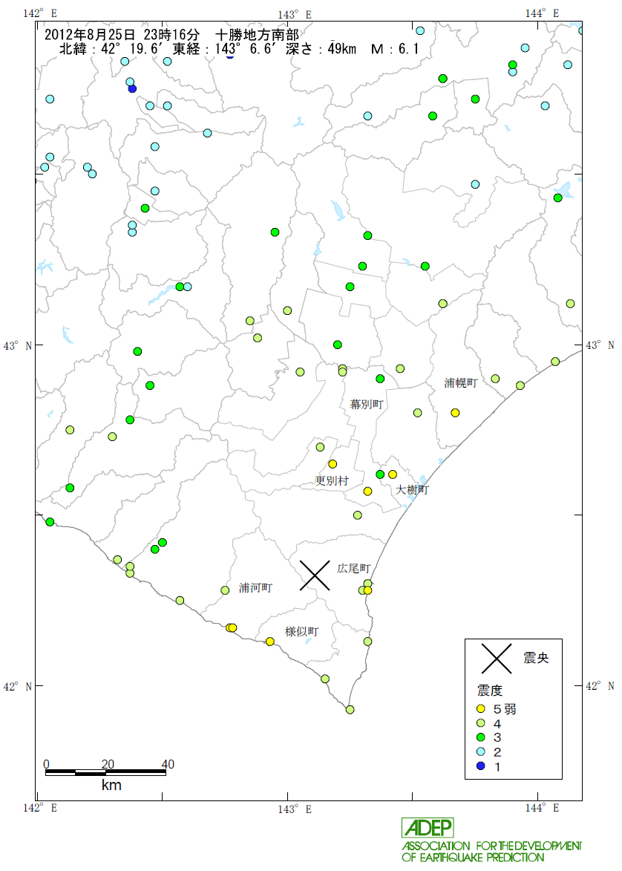Click the southernmost station marker at the cape

pos(350,710)
